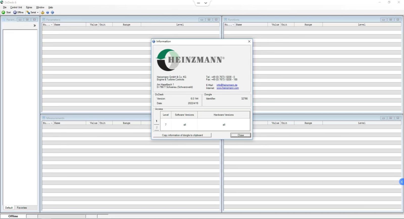Switch to the Favorites tab
The width and height of the screenshot is (404, 219).
pos(22,208)
